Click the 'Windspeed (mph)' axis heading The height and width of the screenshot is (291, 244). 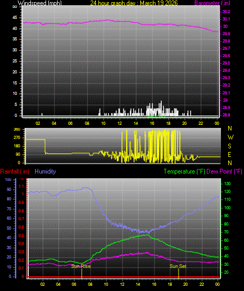(39, 3)
